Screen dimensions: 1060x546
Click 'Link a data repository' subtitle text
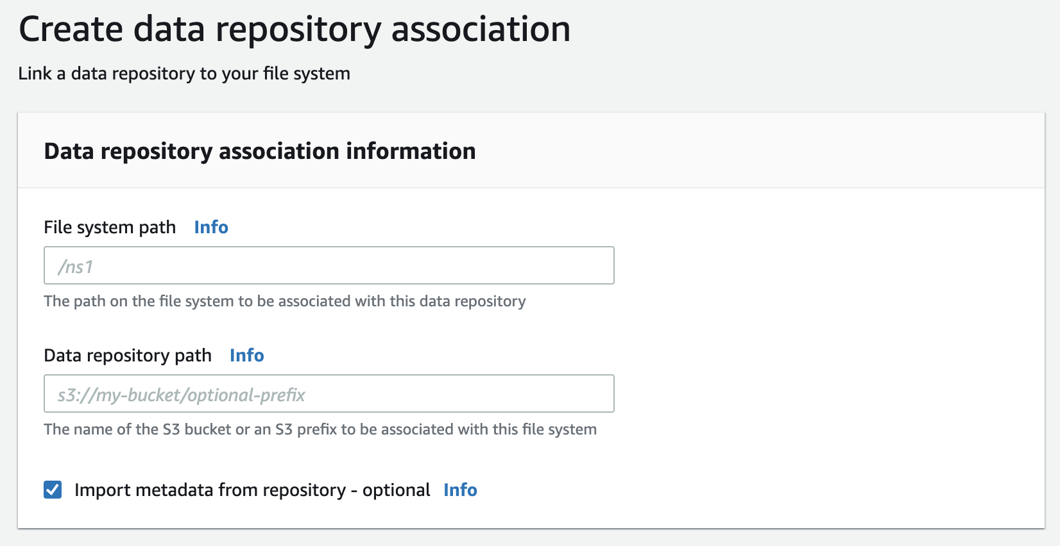(x=184, y=74)
